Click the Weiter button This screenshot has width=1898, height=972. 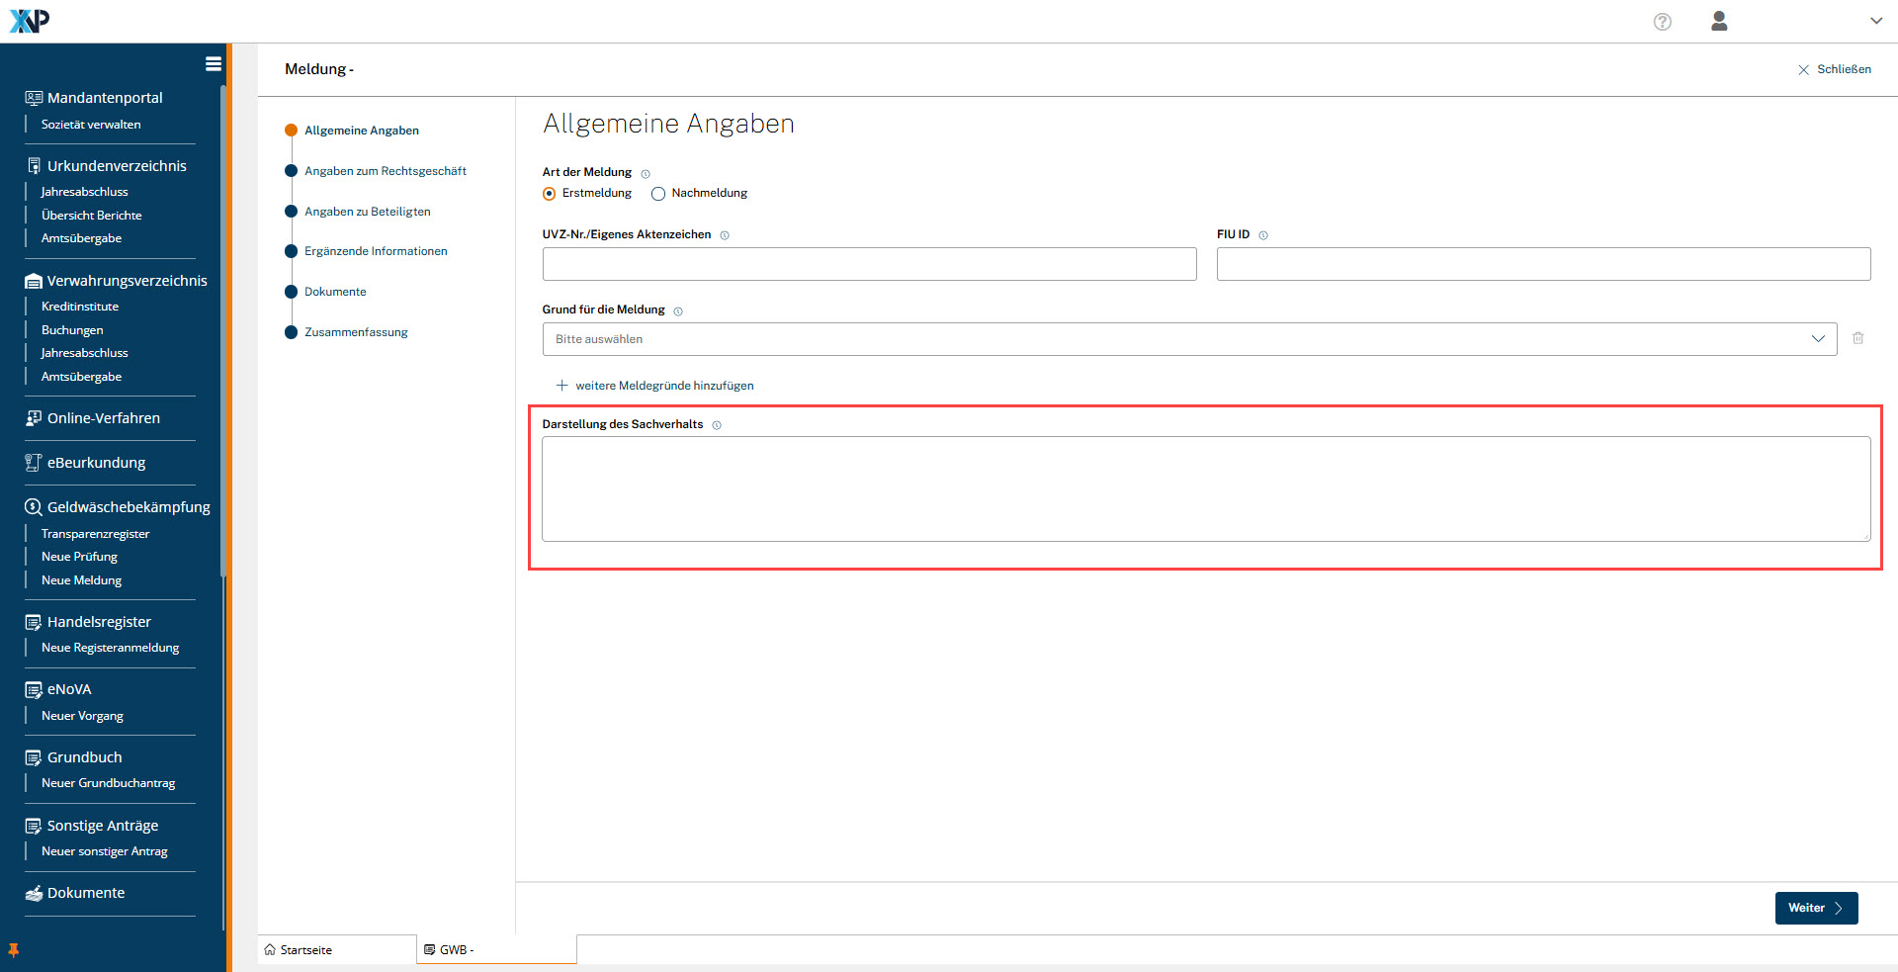click(x=1815, y=908)
